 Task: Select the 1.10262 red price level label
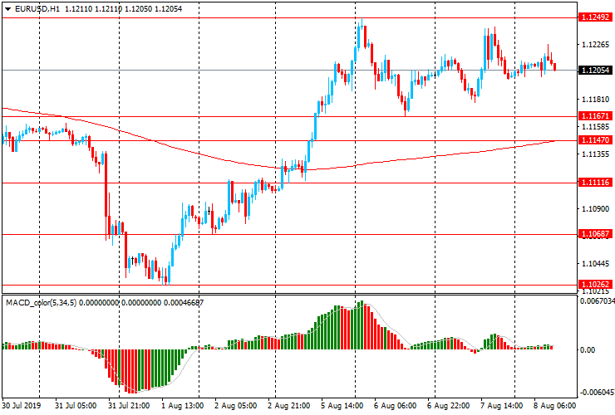[x=595, y=285]
